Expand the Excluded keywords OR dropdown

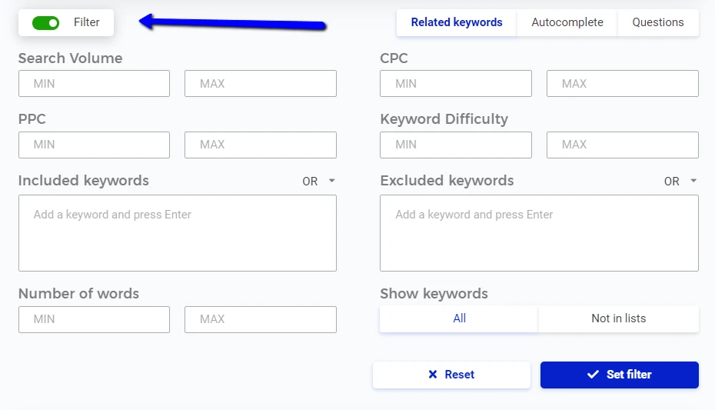tap(682, 182)
